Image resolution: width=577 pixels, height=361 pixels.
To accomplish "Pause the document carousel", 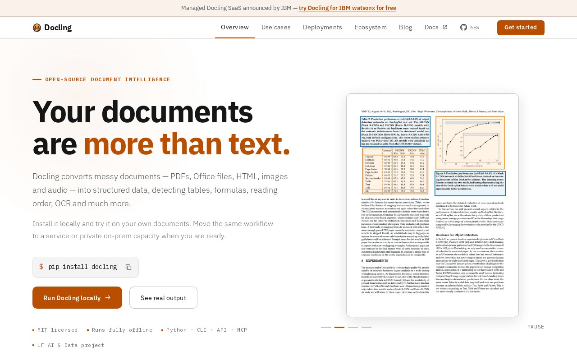I will click(x=536, y=327).
